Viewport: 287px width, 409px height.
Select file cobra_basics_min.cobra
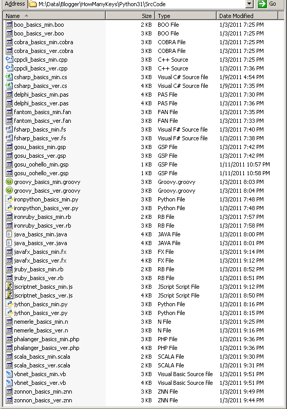(x=44, y=42)
